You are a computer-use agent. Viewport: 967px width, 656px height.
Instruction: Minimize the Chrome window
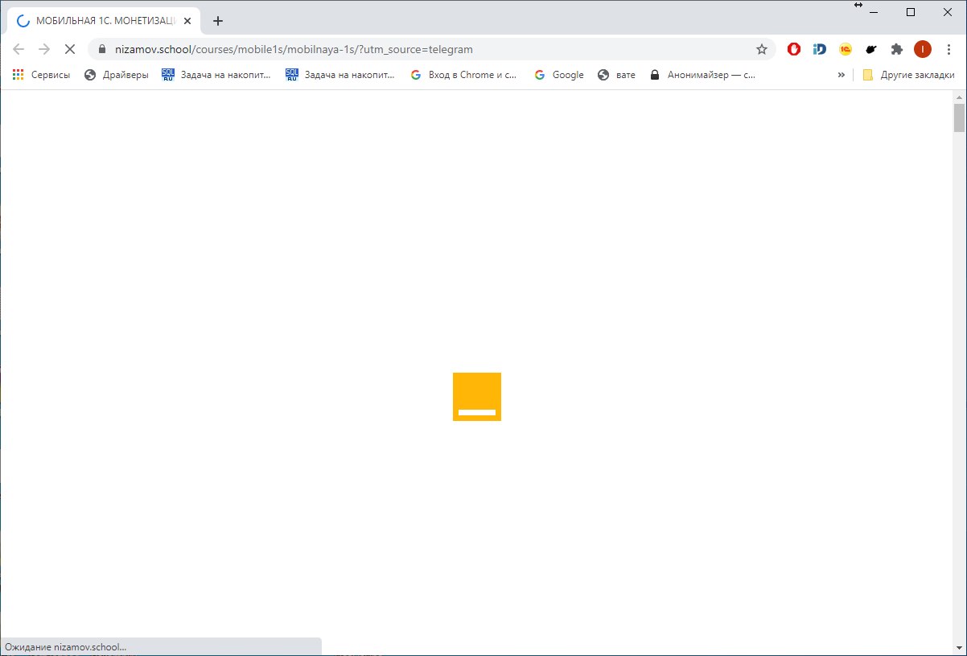tap(874, 11)
